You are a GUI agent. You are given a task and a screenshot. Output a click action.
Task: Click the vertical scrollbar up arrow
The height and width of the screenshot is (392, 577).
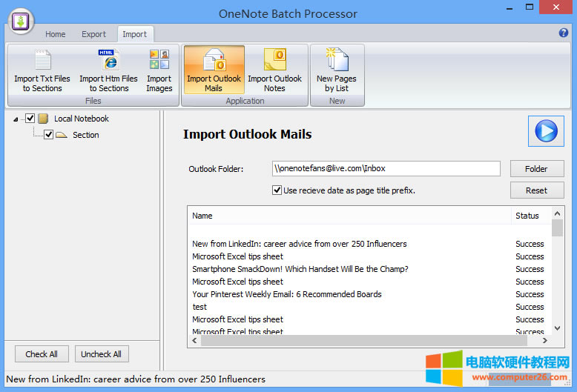557,213
